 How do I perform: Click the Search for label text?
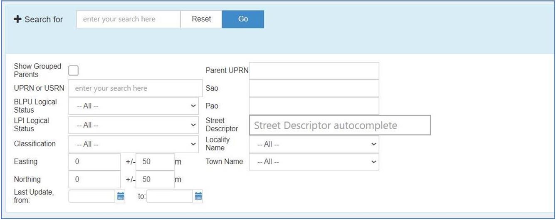pyautogui.click(x=44, y=19)
